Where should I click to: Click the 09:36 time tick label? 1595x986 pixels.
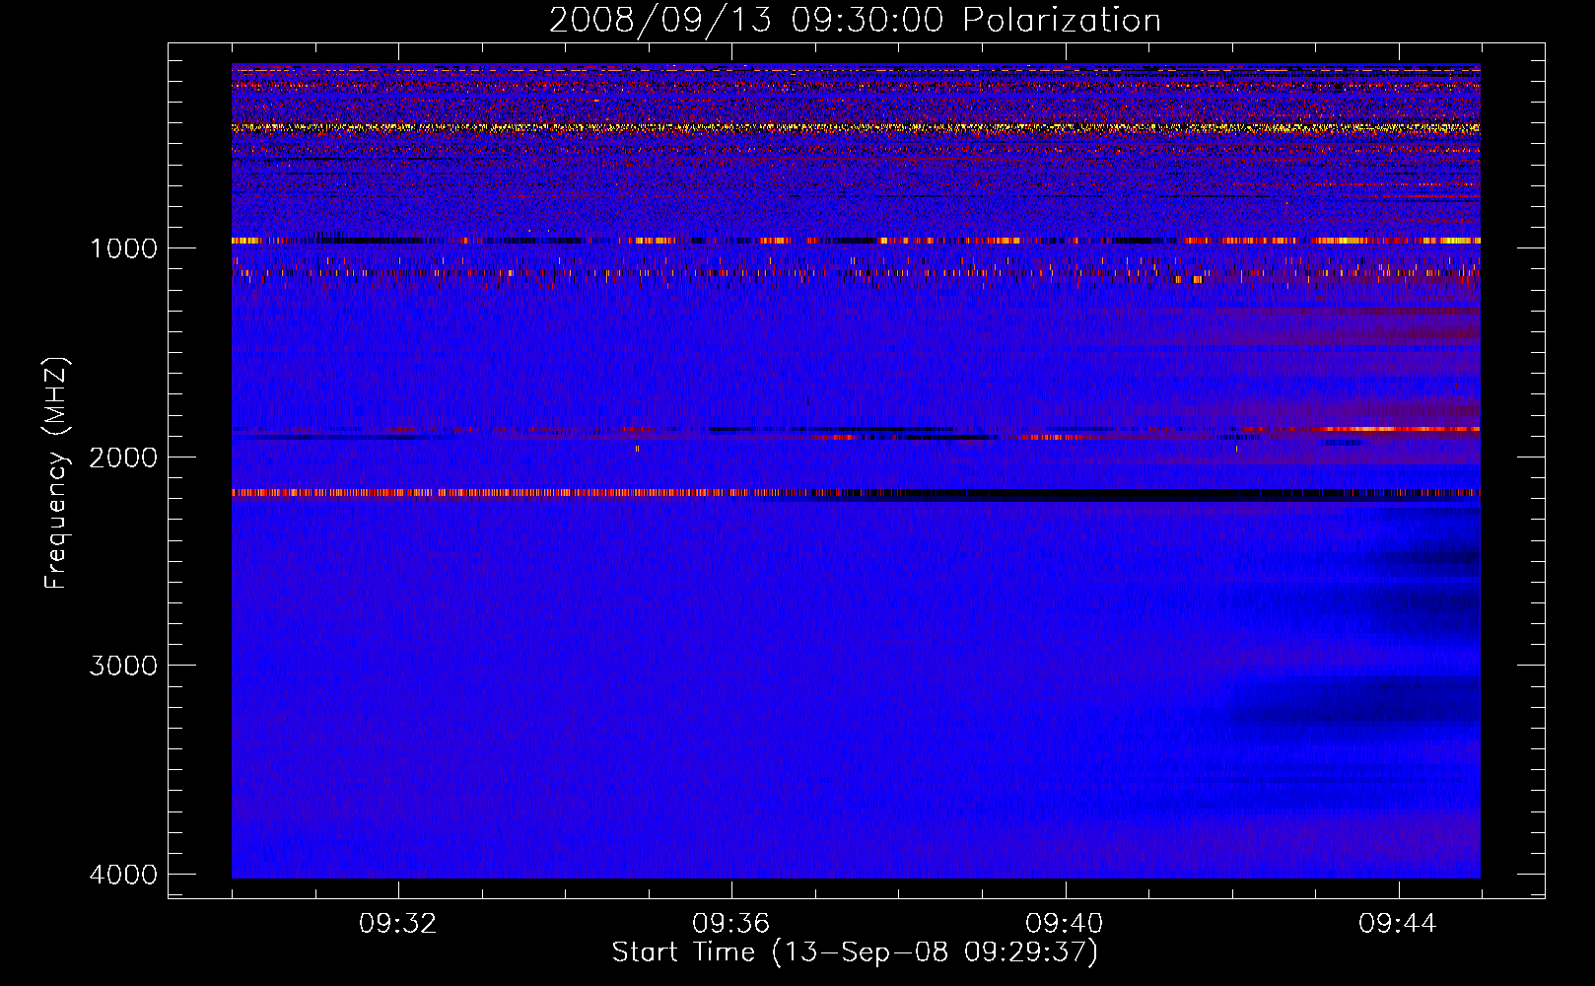click(731, 924)
